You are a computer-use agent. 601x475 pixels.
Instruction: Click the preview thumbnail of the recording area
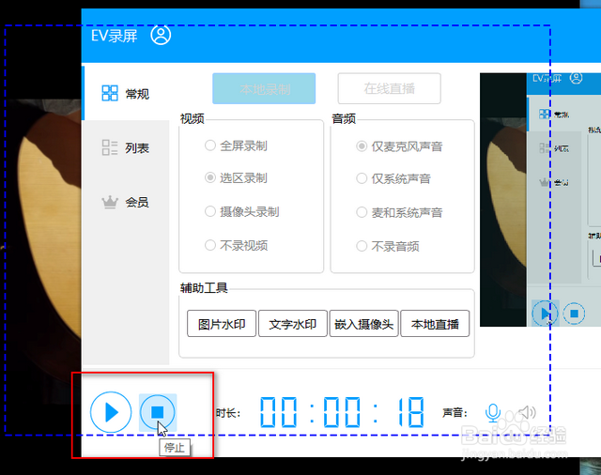point(541,200)
